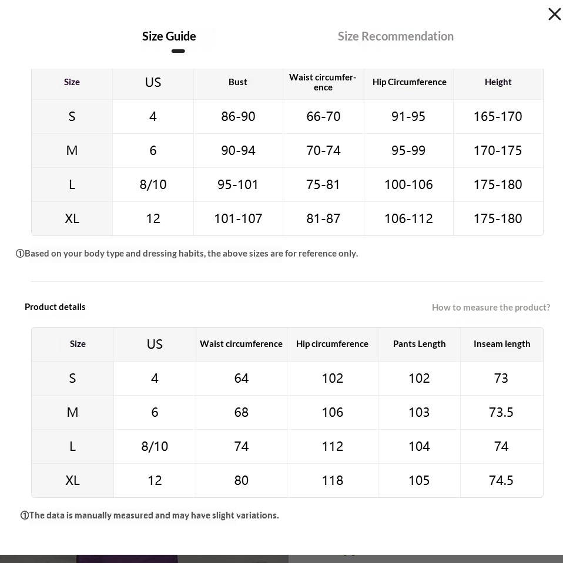Screen dimensions: 563x563
Task: Click the info icon beside the manually measured note
Action: point(25,515)
